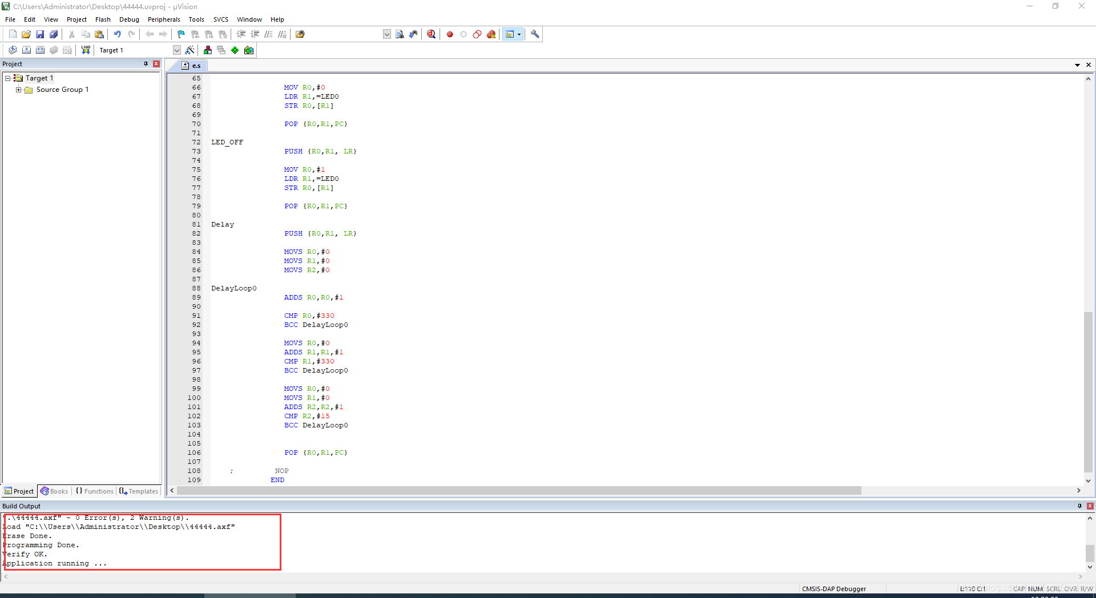Expand Source Group 1 folder
Image resolution: width=1096 pixels, height=598 pixels.
19,90
